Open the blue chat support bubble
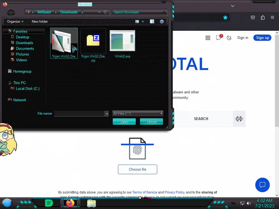This screenshot has width=279, height=209. 262,185
